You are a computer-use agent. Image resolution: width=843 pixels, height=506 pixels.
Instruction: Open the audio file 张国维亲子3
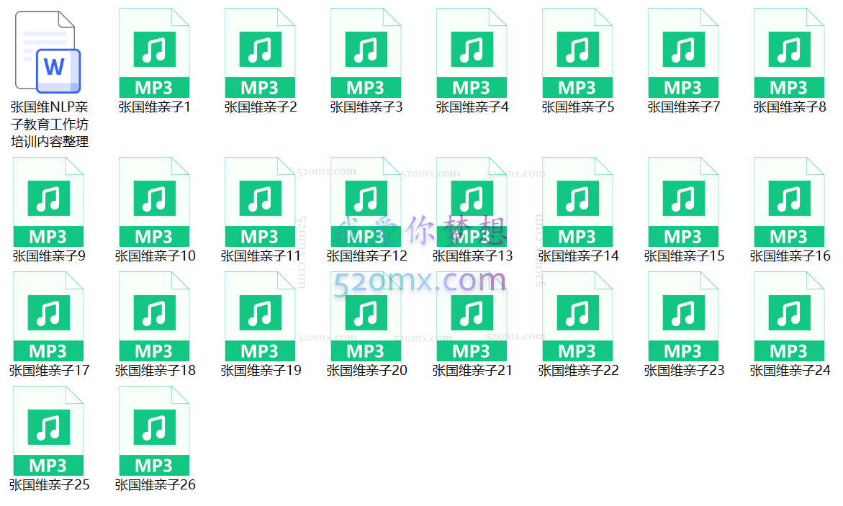366,52
